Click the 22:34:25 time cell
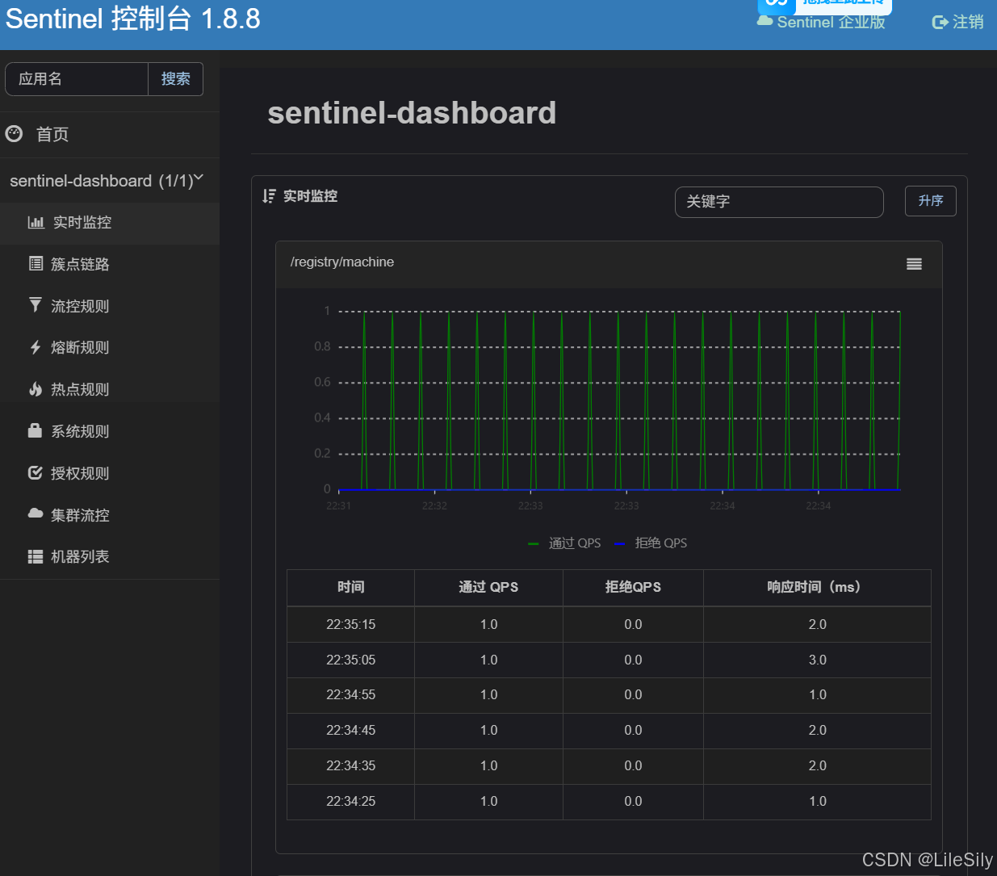Image resolution: width=997 pixels, height=876 pixels. pos(350,801)
